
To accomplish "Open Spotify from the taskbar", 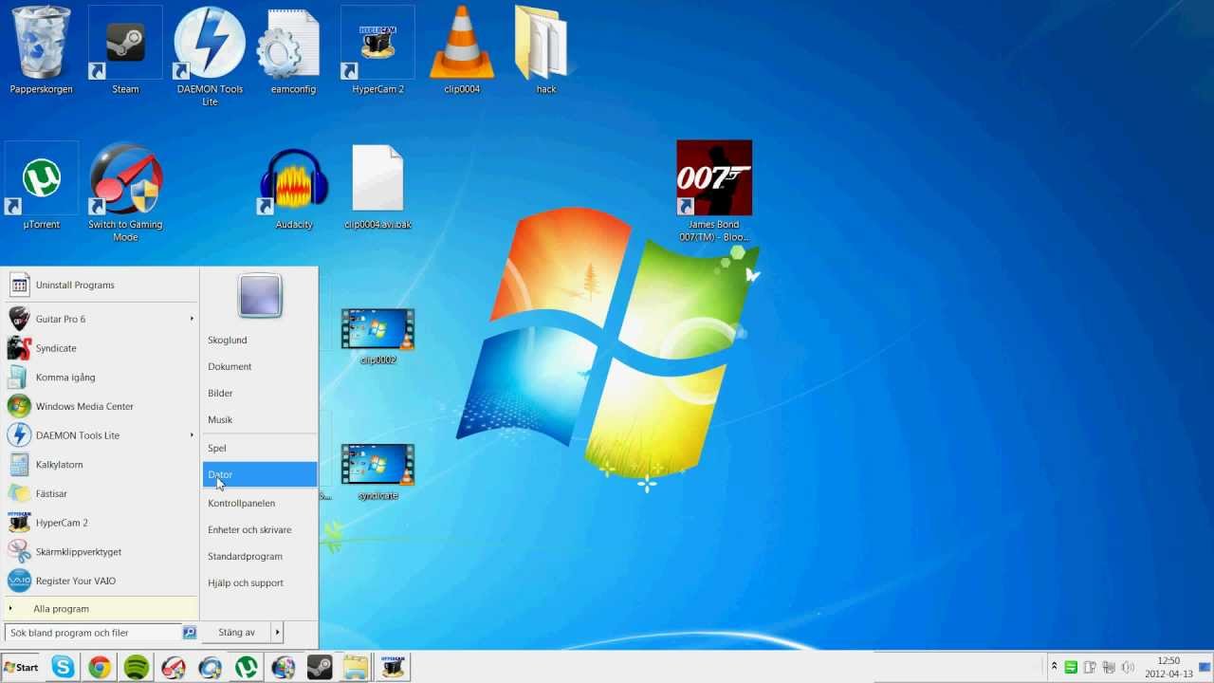I will pyautogui.click(x=137, y=668).
